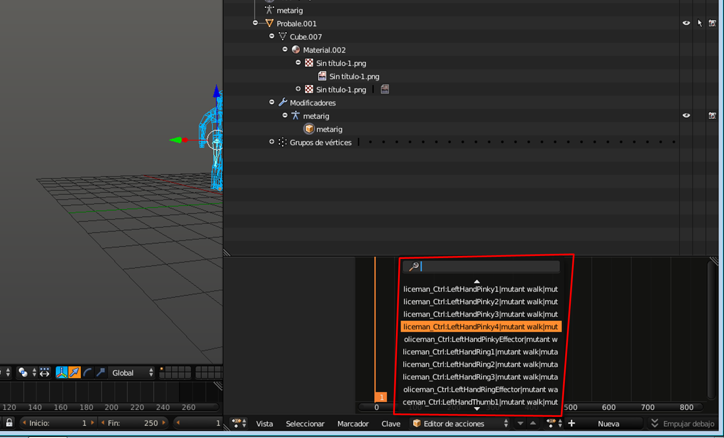This screenshot has height=438, width=724.
Task: Open the Marcador menu
Action: (x=353, y=423)
